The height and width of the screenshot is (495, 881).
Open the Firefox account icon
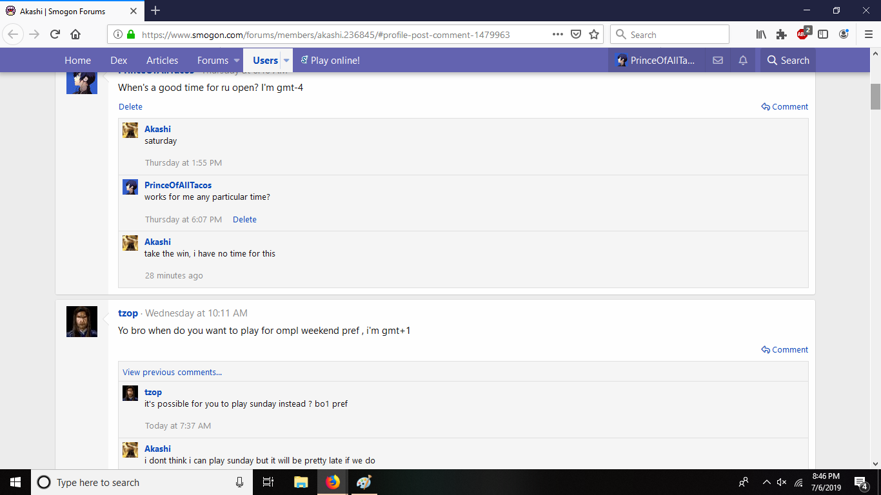pyautogui.click(x=844, y=34)
